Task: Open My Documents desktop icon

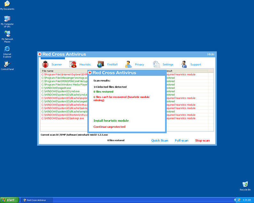Action: tap(7, 4)
